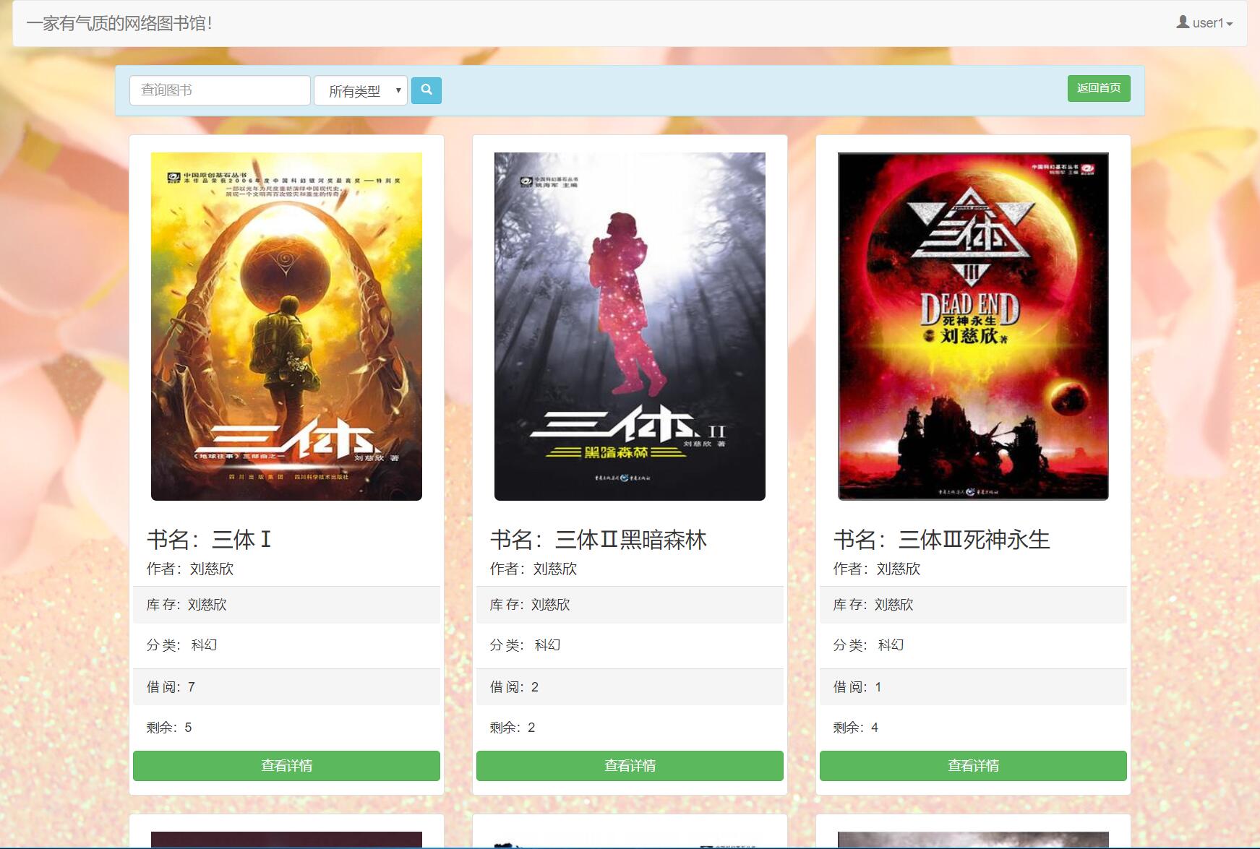This screenshot has width=1260, height=849.
Task: View details for 三体Ⅰ via 查看详情
Action: [x=286, y=766]
